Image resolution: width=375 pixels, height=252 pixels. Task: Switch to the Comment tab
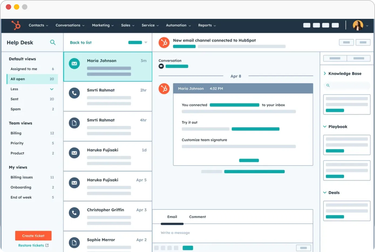[x=197, y=217]
